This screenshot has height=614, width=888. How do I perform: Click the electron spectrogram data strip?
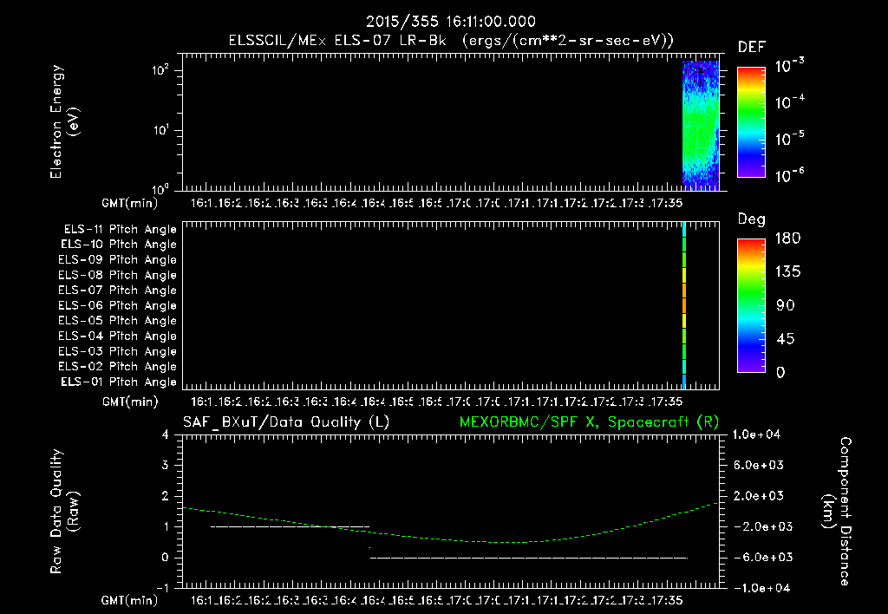click(x=701, y=125)
